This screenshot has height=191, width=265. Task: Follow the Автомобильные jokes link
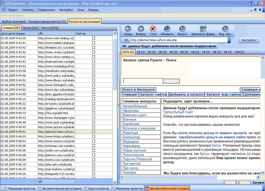coord(135,106)
